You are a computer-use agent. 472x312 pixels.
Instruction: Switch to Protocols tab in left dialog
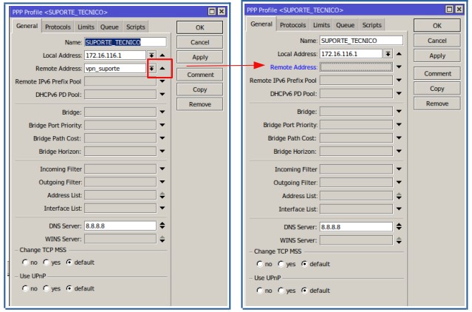57,27
